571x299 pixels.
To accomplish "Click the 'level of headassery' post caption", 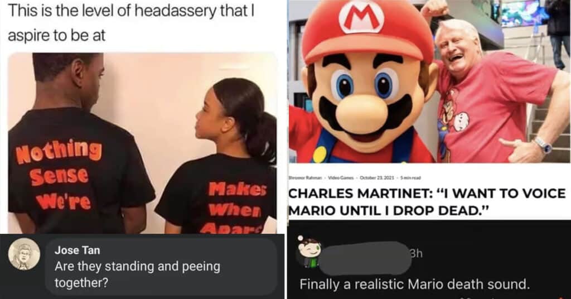I will tap(130, 23).
